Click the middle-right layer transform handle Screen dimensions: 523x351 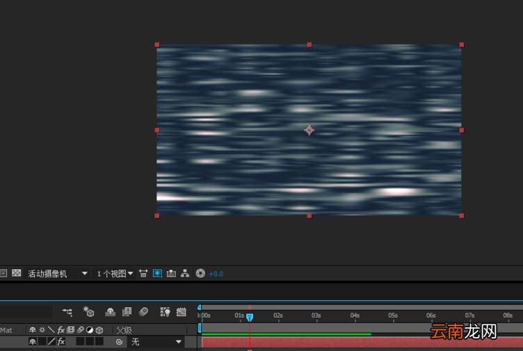462,130
